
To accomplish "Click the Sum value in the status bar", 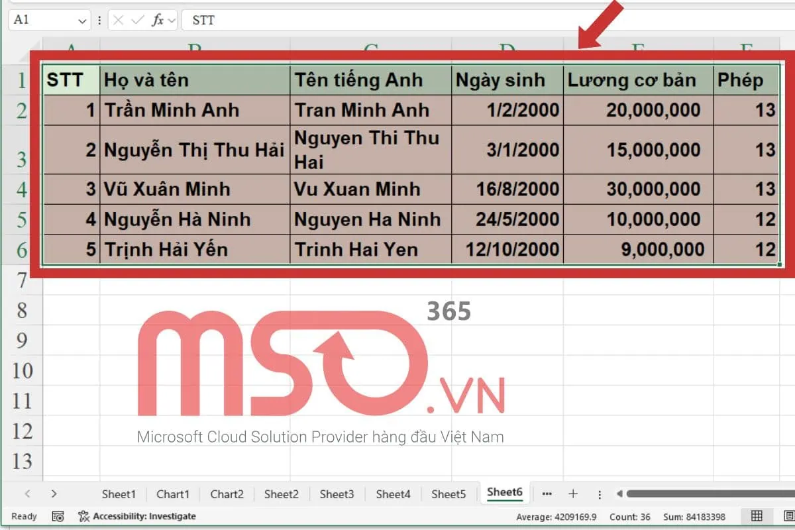I will pos(696,516).
